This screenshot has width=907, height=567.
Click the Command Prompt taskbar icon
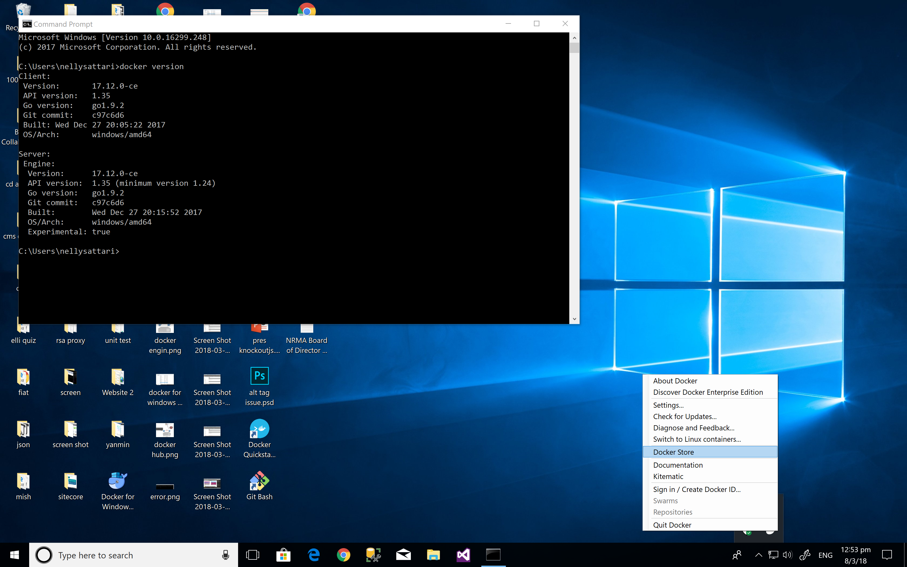tap(494, 554)
